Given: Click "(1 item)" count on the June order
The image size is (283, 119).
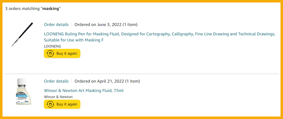Looking at the screenshot, I should point(130,25).
